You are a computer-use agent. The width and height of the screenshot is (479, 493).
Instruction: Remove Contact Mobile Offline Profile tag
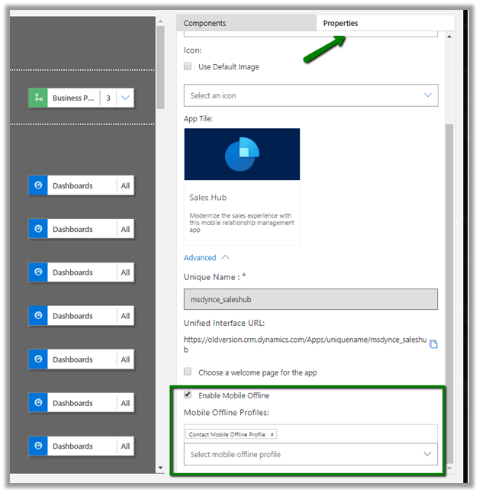(x=272, y=434)
